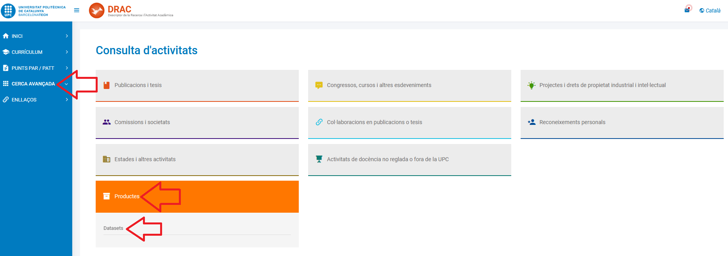
Task: Expand the PUNTS PAR / PATT chevron
Action: pyautogui.click(x=67, y=68)
